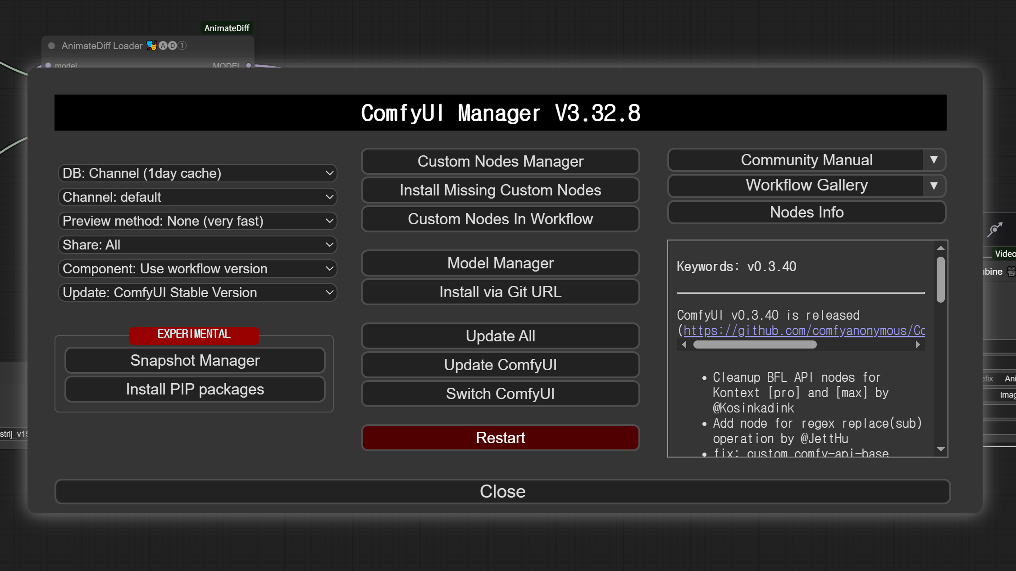
Task: Click the AnimateDiff Loader masks emoji icon
Action: point(152,45)
